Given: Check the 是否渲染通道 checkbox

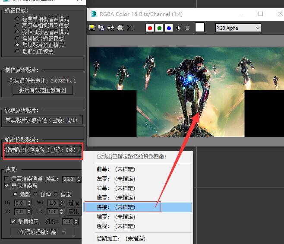Looking at the screenshot, I should click(x=6, y=179).
